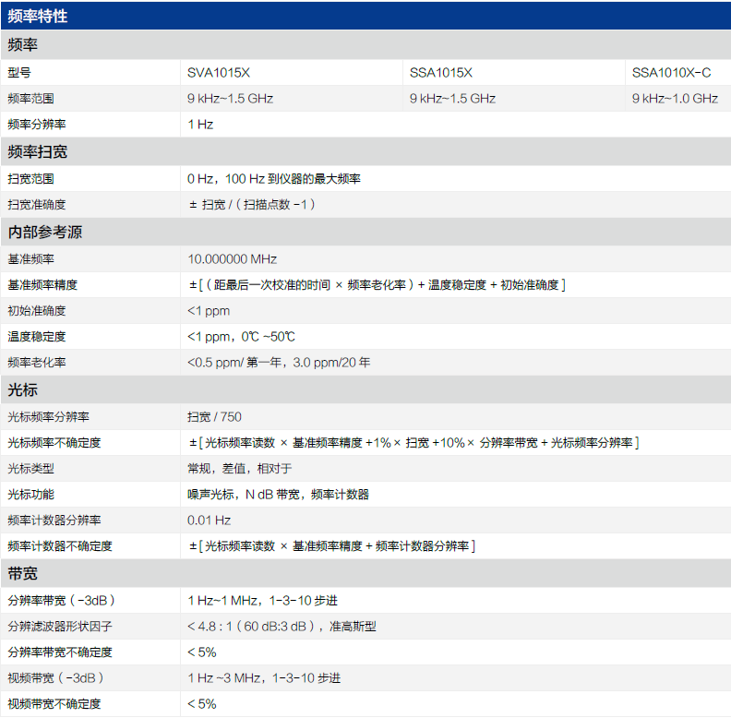The height and width of the screenshot is (718, 731).
Task: Select the 0.01 Hz counter resolution value
Action: coord(209,521)
